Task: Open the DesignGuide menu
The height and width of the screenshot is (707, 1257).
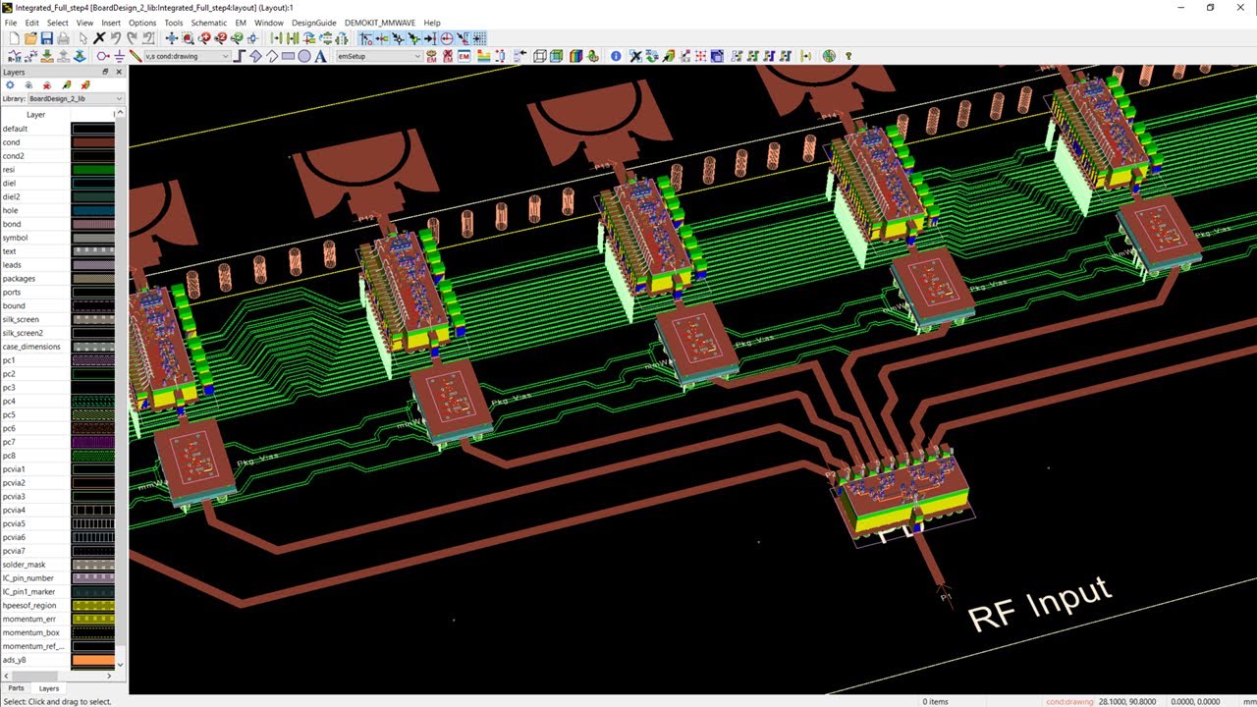Action: [x=314, y=23]
